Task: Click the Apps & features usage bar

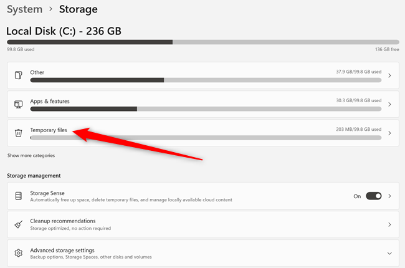Action: click(x=206, y=108)
